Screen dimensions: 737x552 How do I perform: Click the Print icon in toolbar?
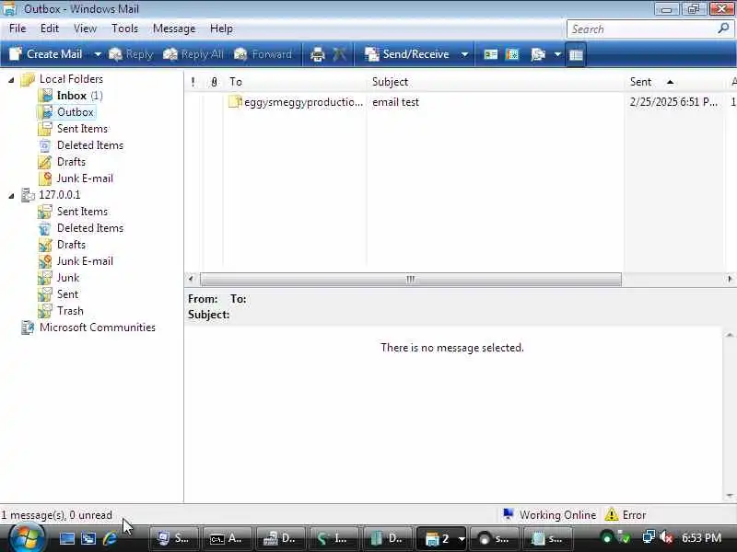[x=318, y=54]
